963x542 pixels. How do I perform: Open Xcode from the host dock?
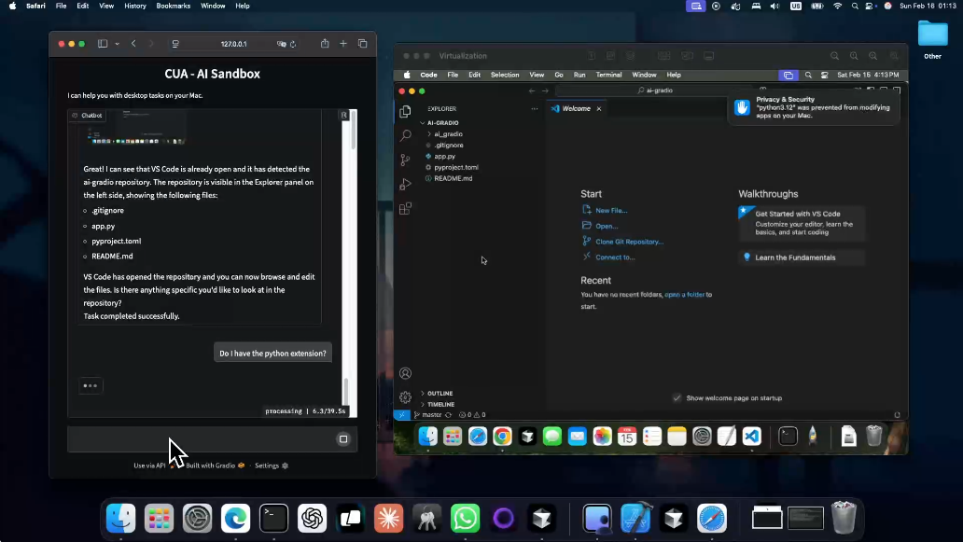pyautogui.click(x=635, y=519)
